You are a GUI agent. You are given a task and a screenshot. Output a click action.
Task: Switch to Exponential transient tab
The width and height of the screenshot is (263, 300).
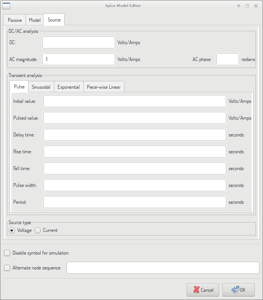[x=68, y=87]
